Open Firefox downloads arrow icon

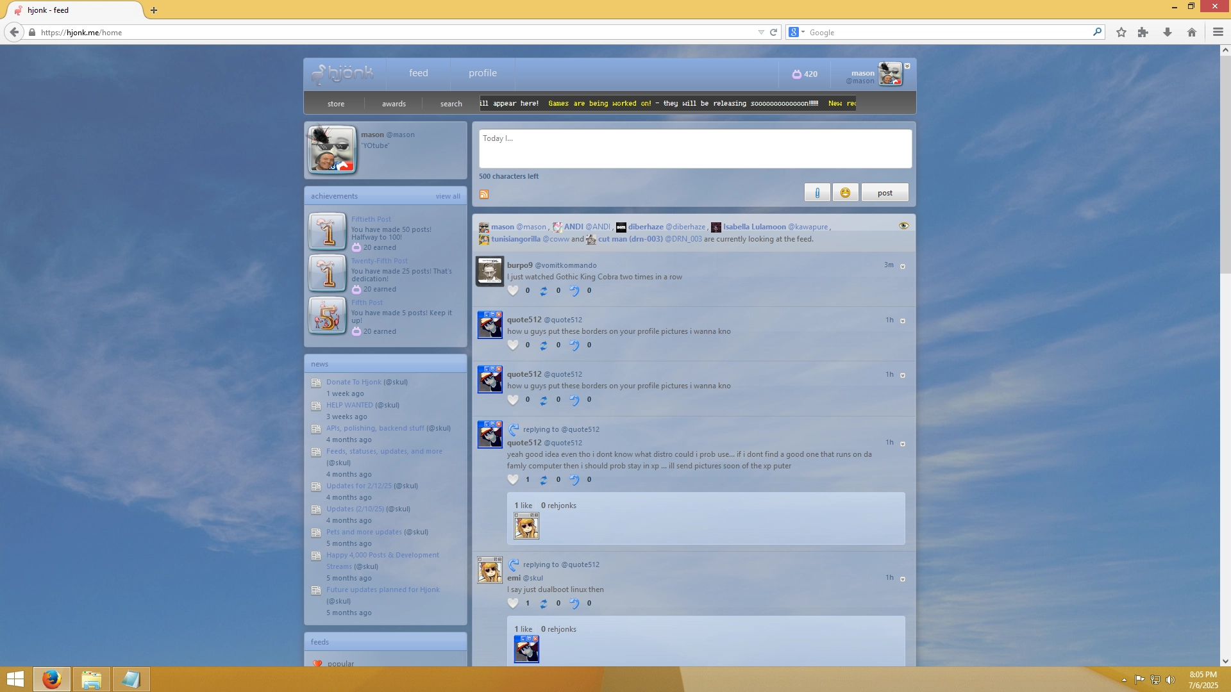tap(1167, 32)
